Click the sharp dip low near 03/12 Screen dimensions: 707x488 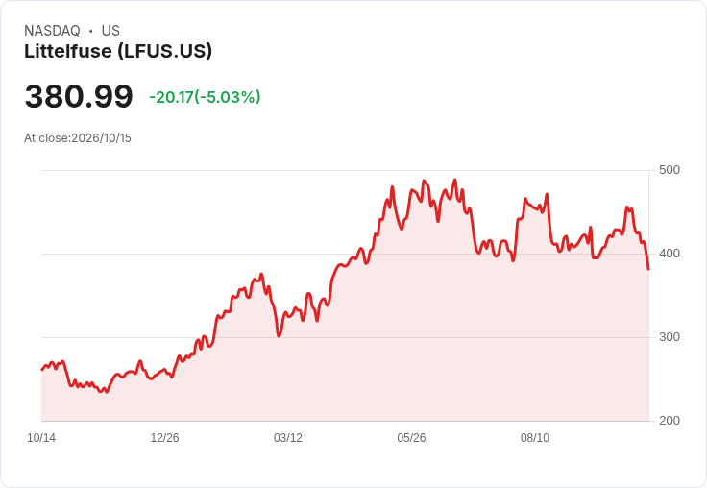tap(279, 336)
